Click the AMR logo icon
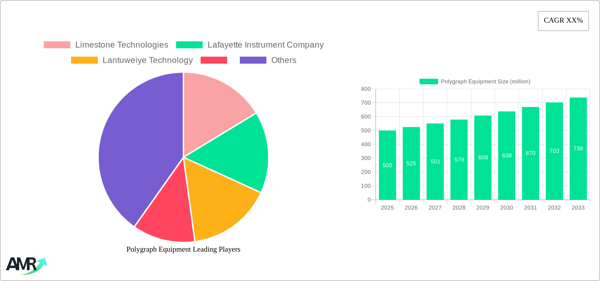 pos(26,265)
